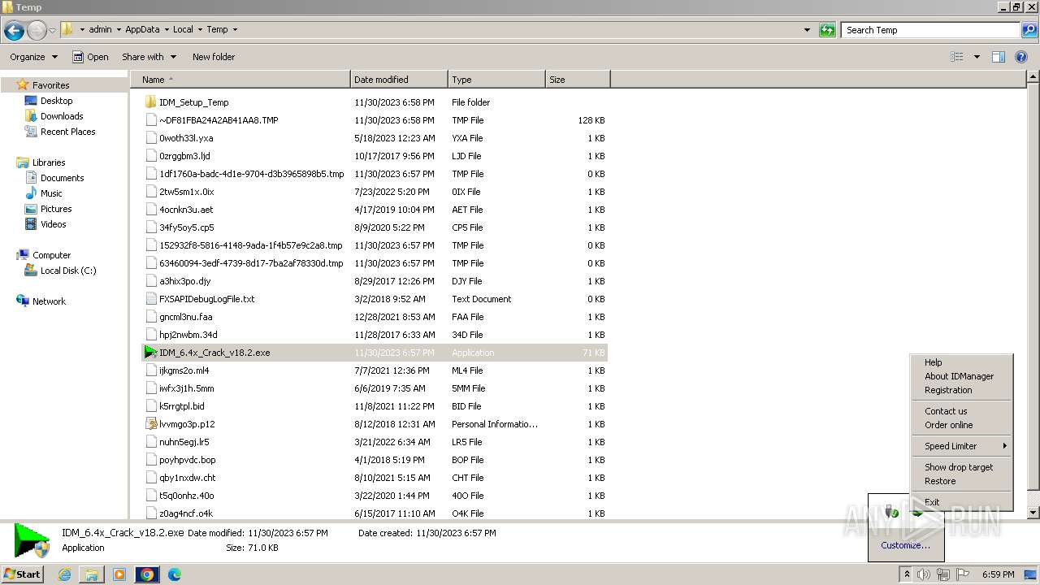This screenshot has height=585, width=1040.
Task: Open Documents library
Action: (62, 178)
